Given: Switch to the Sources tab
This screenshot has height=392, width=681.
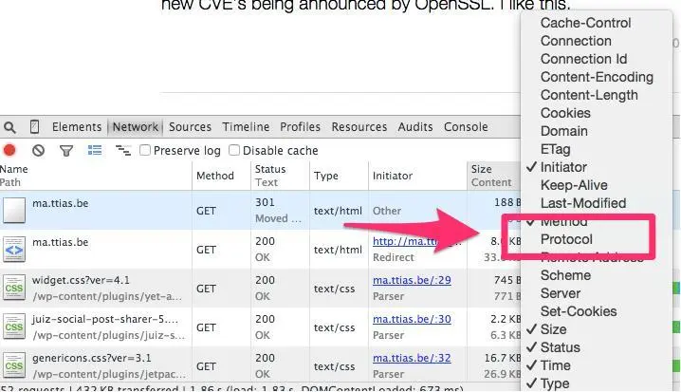Looking at the screenshot, I should click(x=190, y=127).
